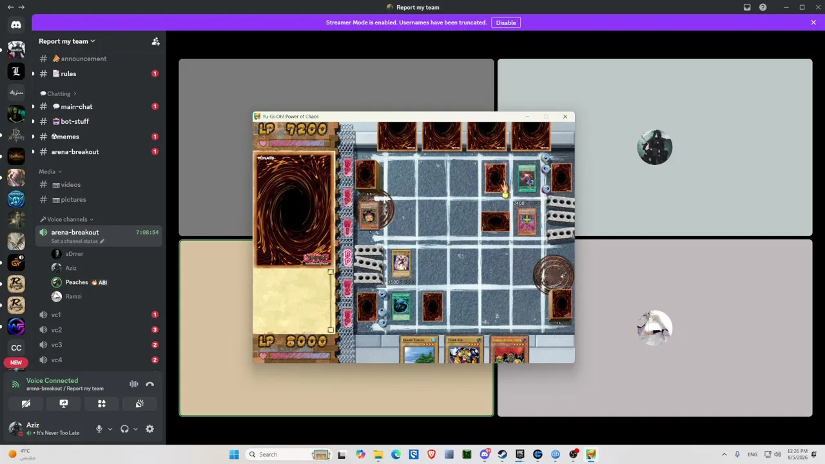Disable Streamer Mode from the banner

506,23
